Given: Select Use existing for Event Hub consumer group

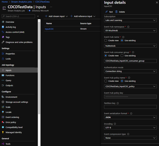Looking at the screenshot, I should (122, 56).
